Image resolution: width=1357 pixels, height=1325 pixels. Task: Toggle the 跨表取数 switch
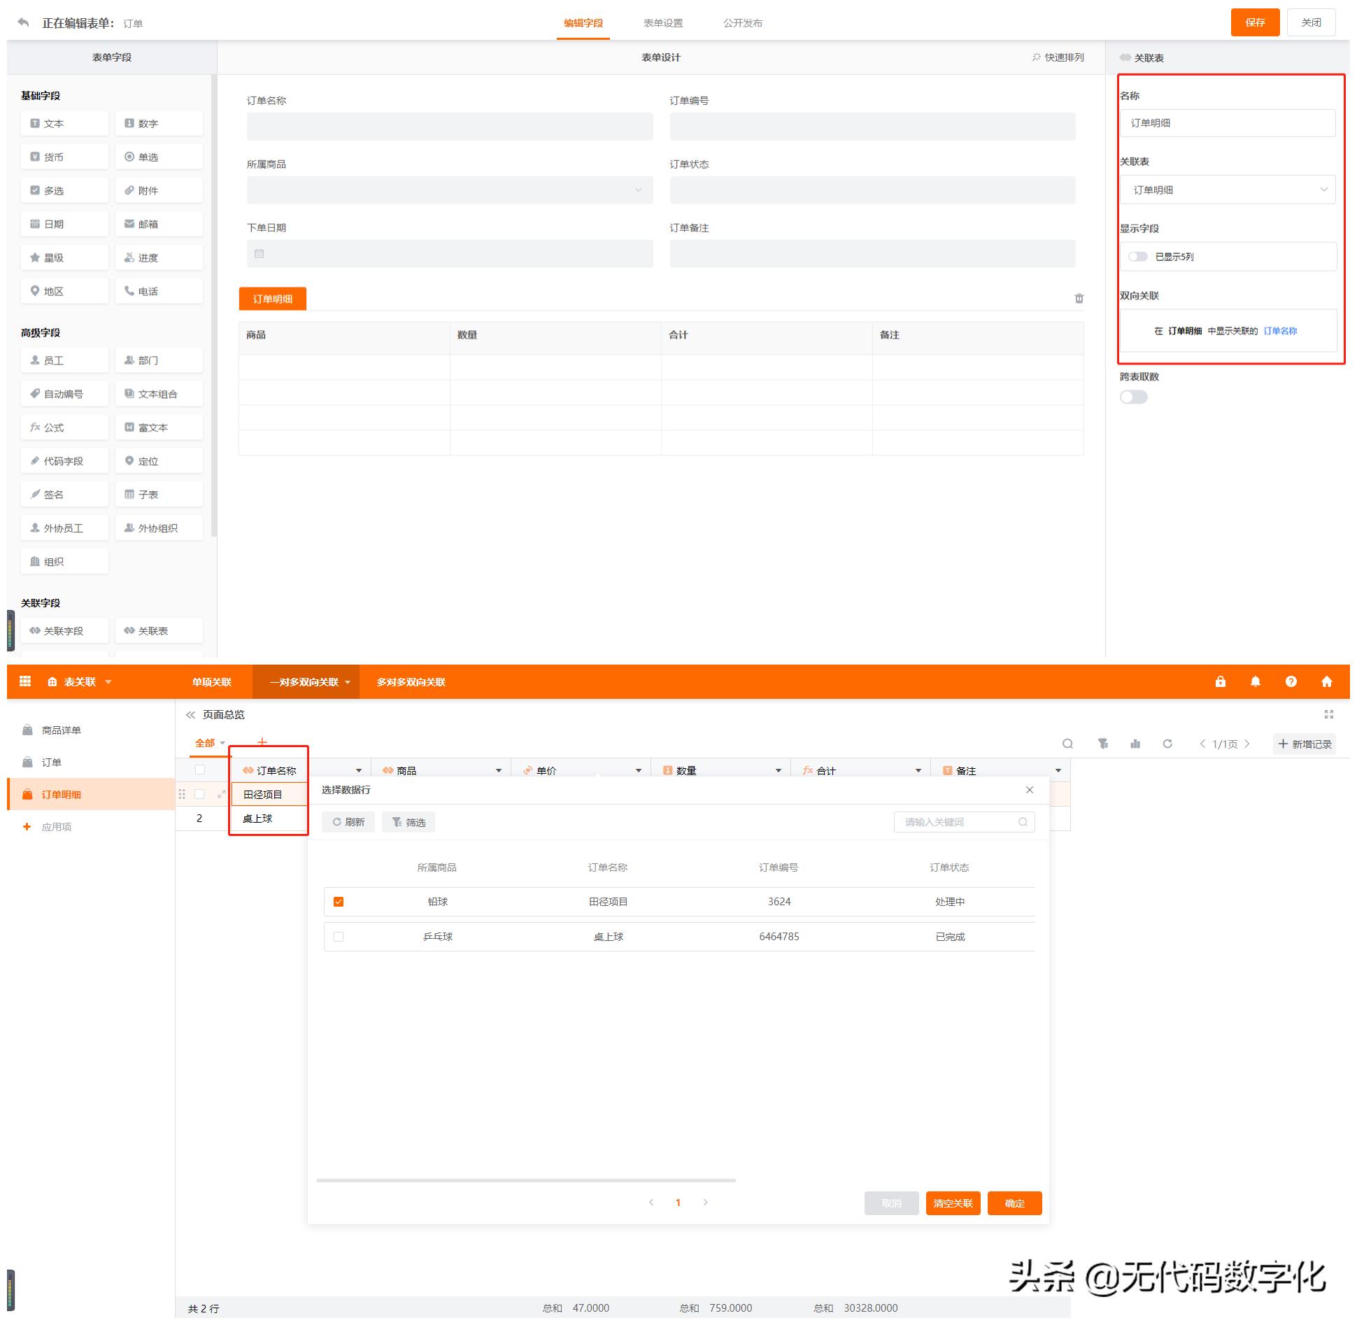[x=1134, y=397]
